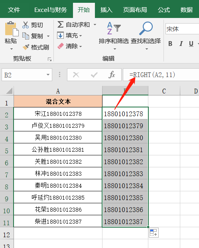
Task: Expand the Clear dropdown arrow
Action: coord(81,46)
